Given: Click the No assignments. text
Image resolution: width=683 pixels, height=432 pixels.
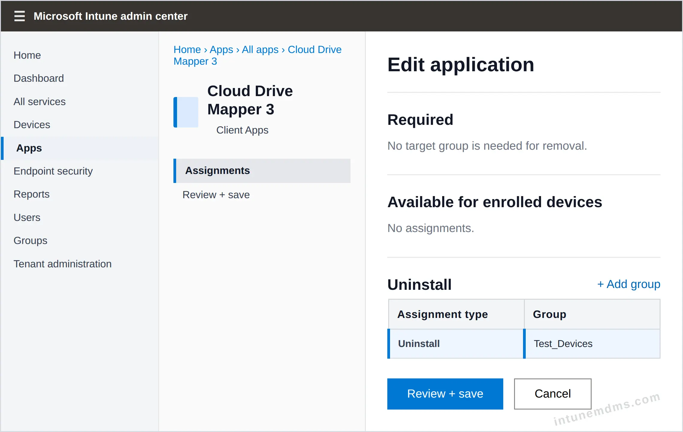Looking at the screenshot, I should click(x=431, y=228).
